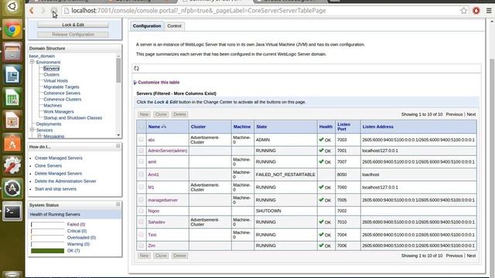Viewport: 495px width, 278px height.
Task: Open the managedserver link
Action: tap(163, 200)
